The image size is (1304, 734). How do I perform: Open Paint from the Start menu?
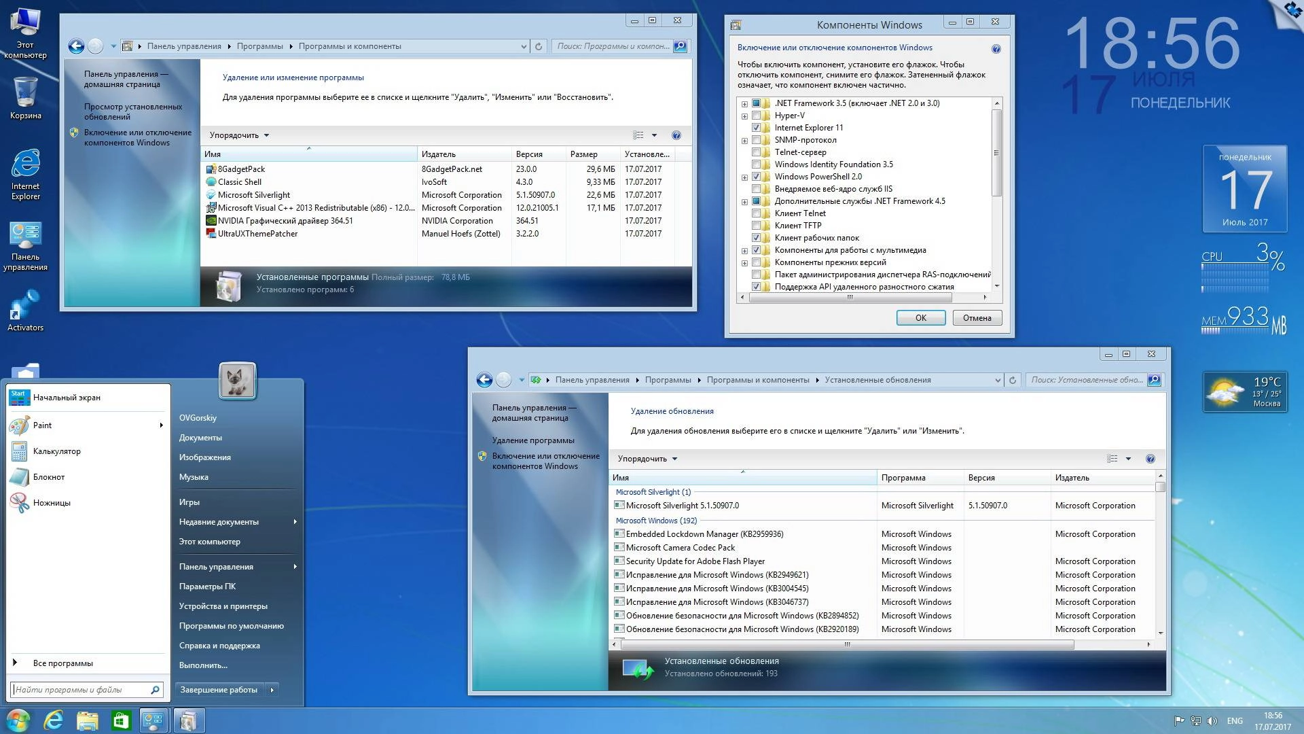(42, 425)
